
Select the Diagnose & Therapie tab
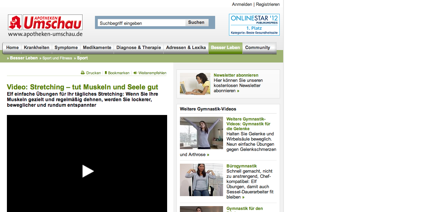[x=138, y=48]
